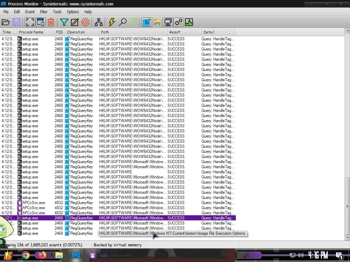Click the Operation column header

coord(82,32)
